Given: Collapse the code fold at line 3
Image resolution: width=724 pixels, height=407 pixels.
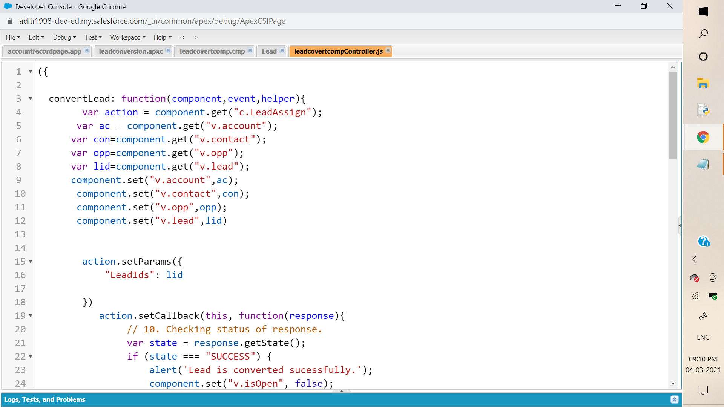Looking at the screenshot, I should (31, 99).
